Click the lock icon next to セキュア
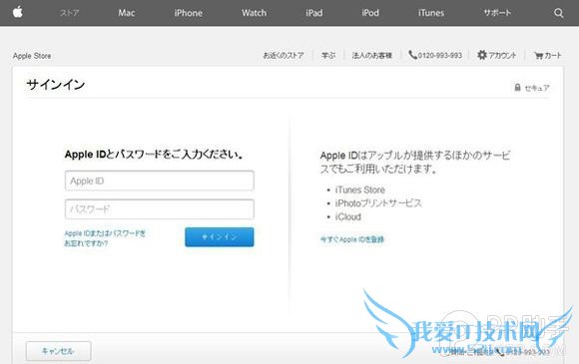This screenshot has height=364, width=579. 517,88
